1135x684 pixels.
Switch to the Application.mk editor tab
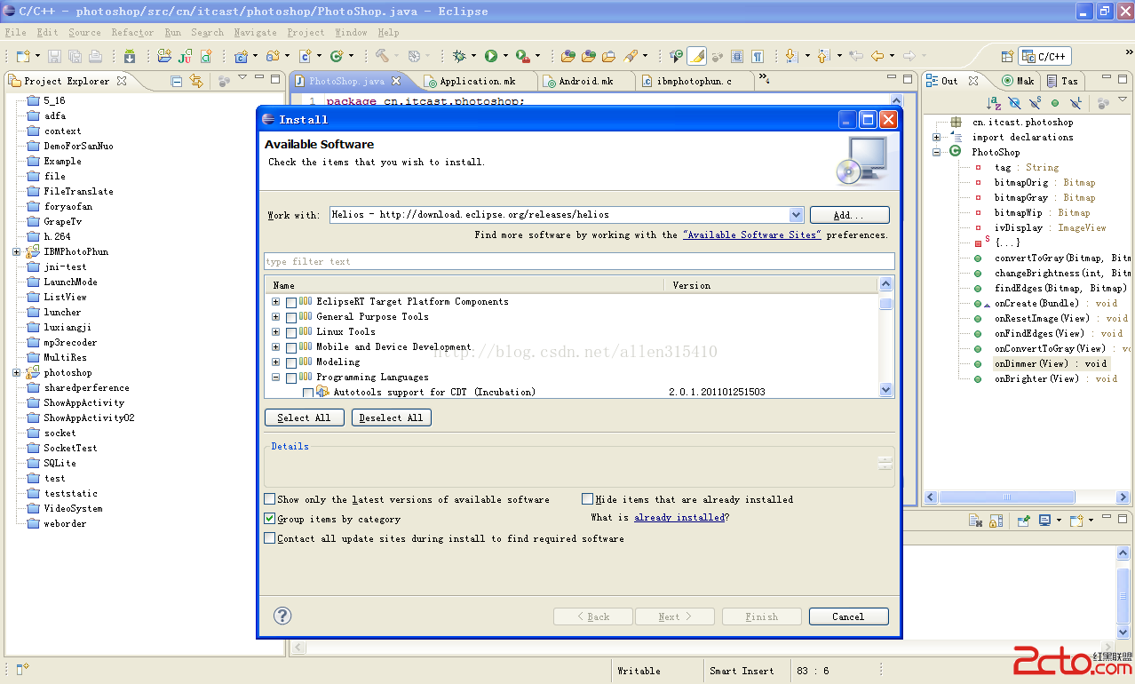pyautogui.click(x=477, y=81)
